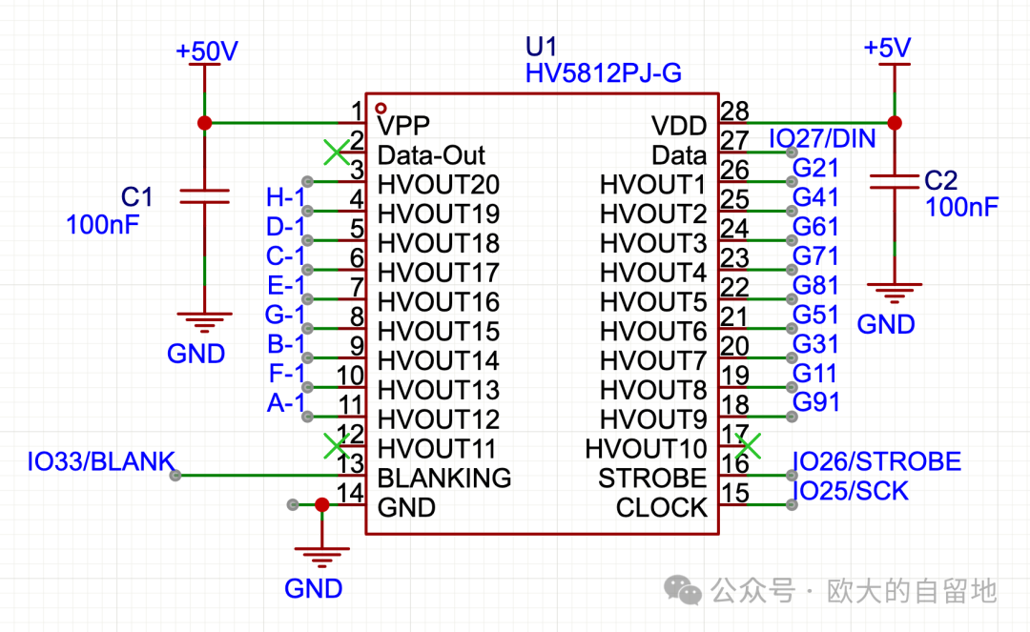Click the ground symbol wired to pin 14
Viewport: 1030px width, 632px height.
pos(321,558)
